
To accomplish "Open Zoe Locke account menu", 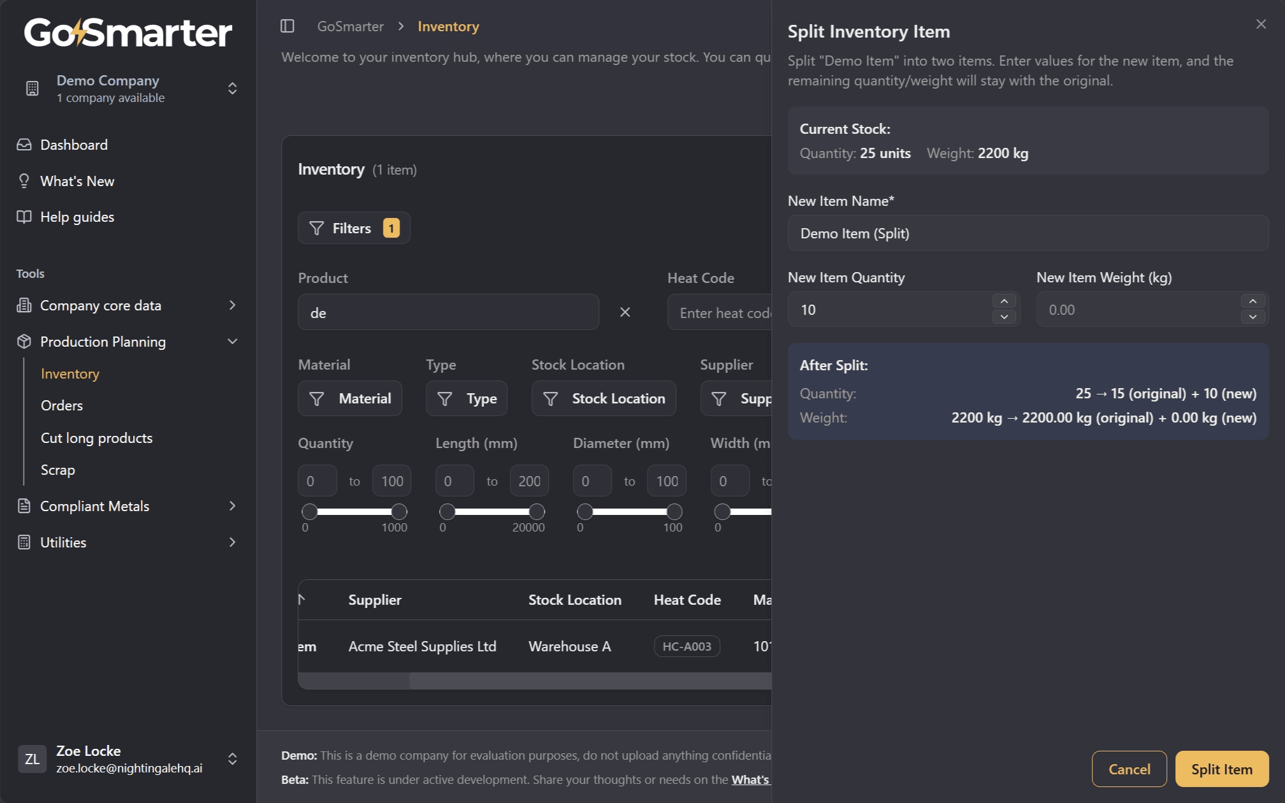I will click(128, 759).
